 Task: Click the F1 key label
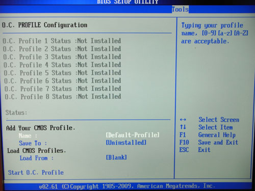pos(183,135)
